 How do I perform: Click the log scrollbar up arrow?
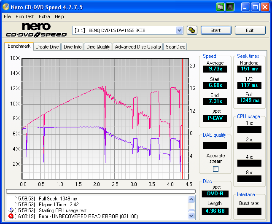[191, 200]
